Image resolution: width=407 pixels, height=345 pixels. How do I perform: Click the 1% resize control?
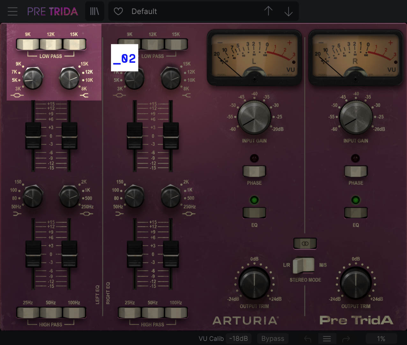point(381,339)
